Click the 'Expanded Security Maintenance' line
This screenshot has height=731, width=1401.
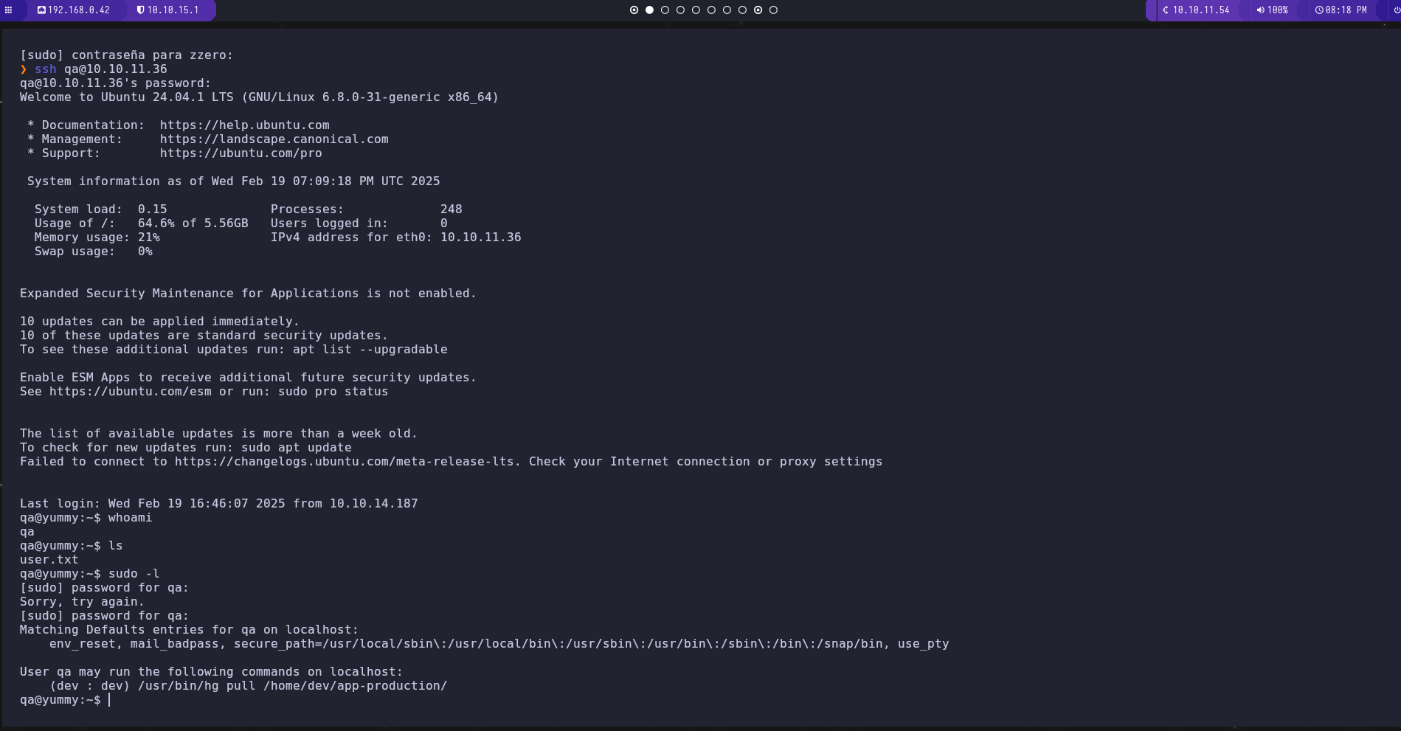click(249, 294)
